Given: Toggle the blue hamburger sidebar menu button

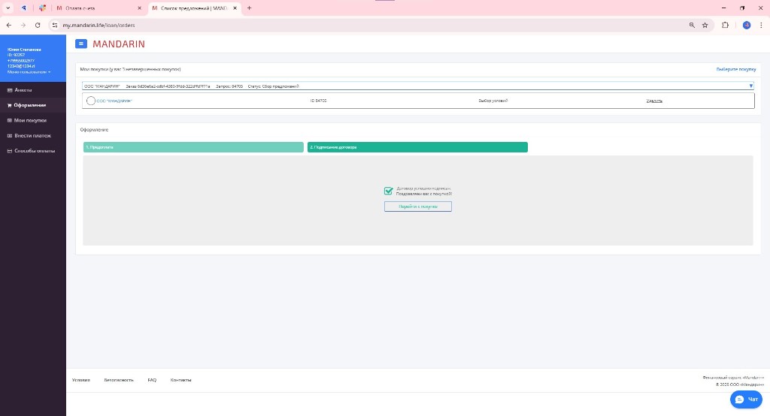Looking at the screenshot, I should [x=81, y=44].
